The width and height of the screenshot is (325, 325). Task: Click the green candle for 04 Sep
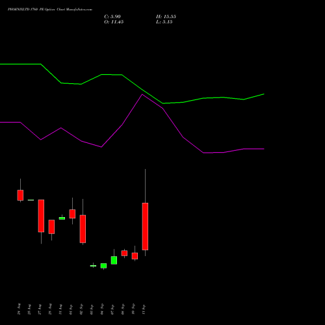(x=103, y=266)
